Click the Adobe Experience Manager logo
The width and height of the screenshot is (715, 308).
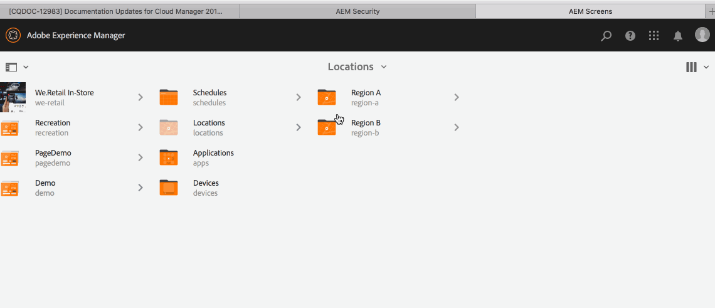[x=13, y=35]
